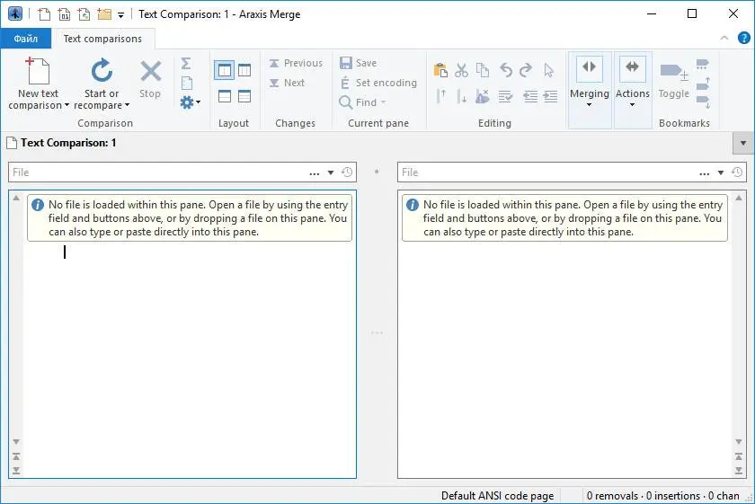The image size is (755, 504).
Task: Click the move line down icon
Action: coord(461,96)
